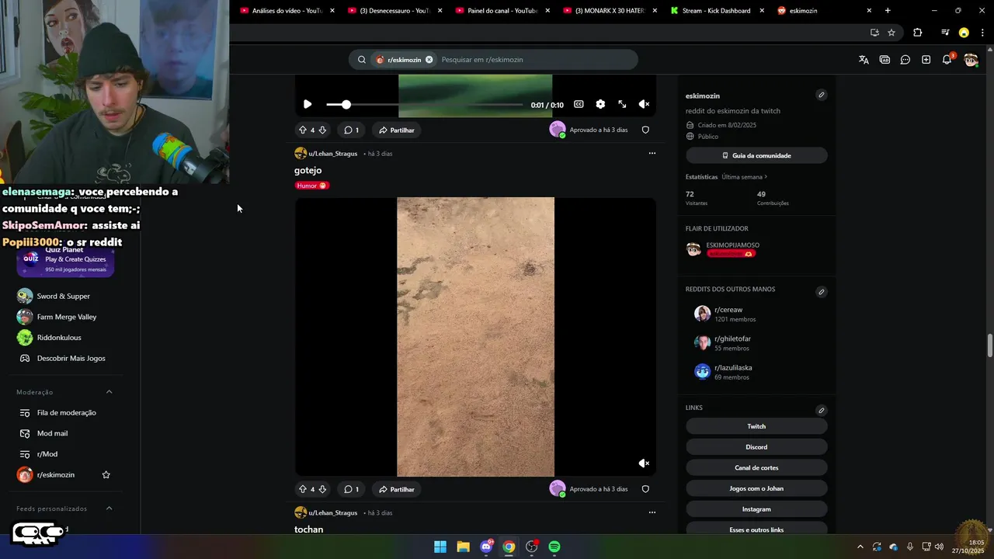
Task: Unmute the gotejo video
Action: click(x=644, y=464)
